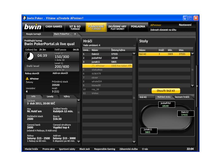Click players list scrollbar grip
This screenshot has height=166, width=221.
[134, 98]
